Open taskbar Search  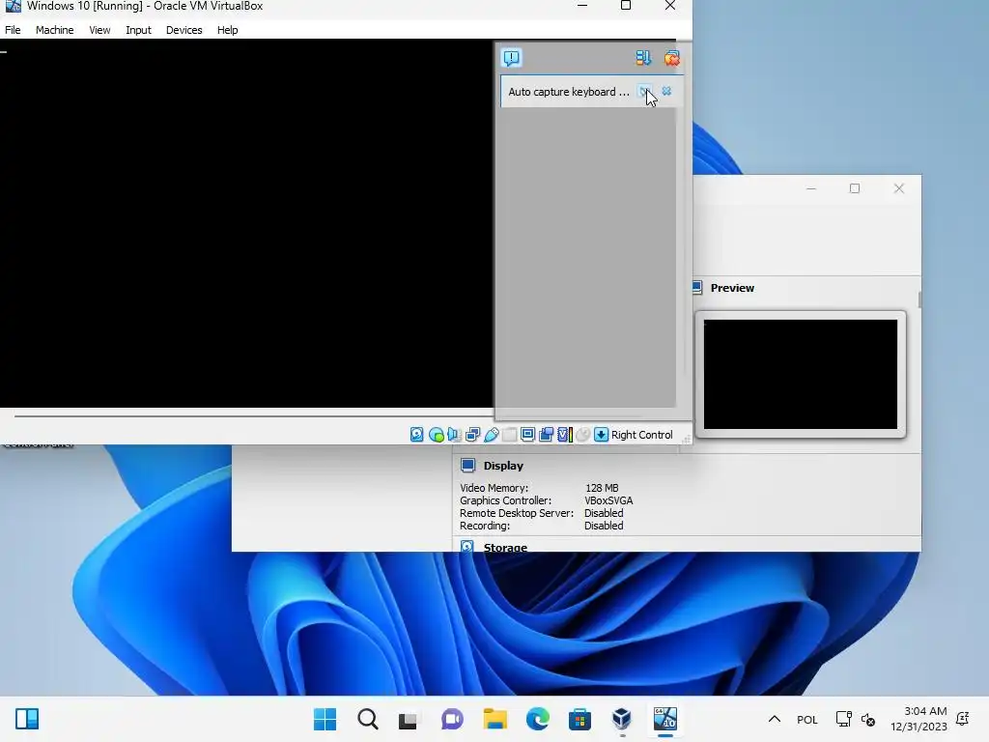368,719
